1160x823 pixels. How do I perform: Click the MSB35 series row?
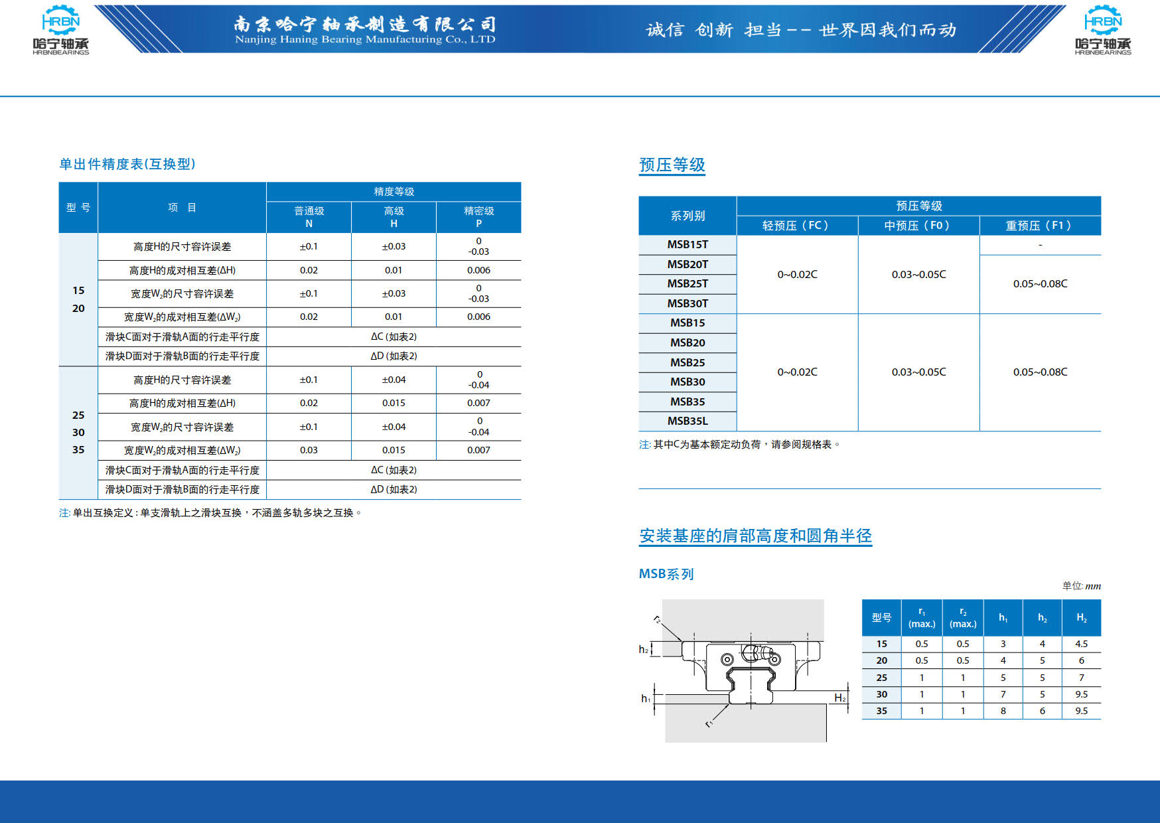[688, 402]
